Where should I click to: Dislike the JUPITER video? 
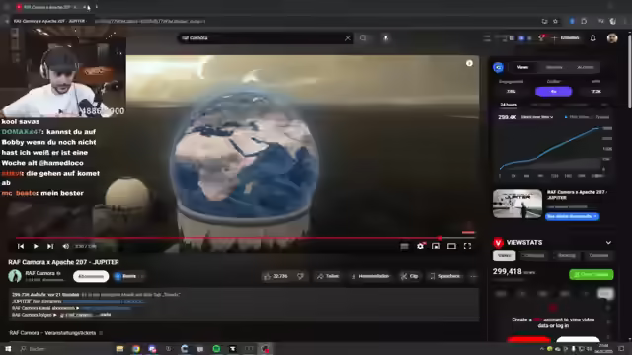click(300, 276)
